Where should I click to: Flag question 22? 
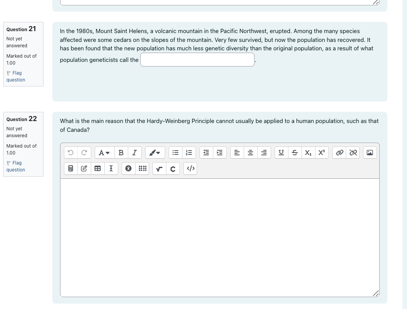coord(16,166)
